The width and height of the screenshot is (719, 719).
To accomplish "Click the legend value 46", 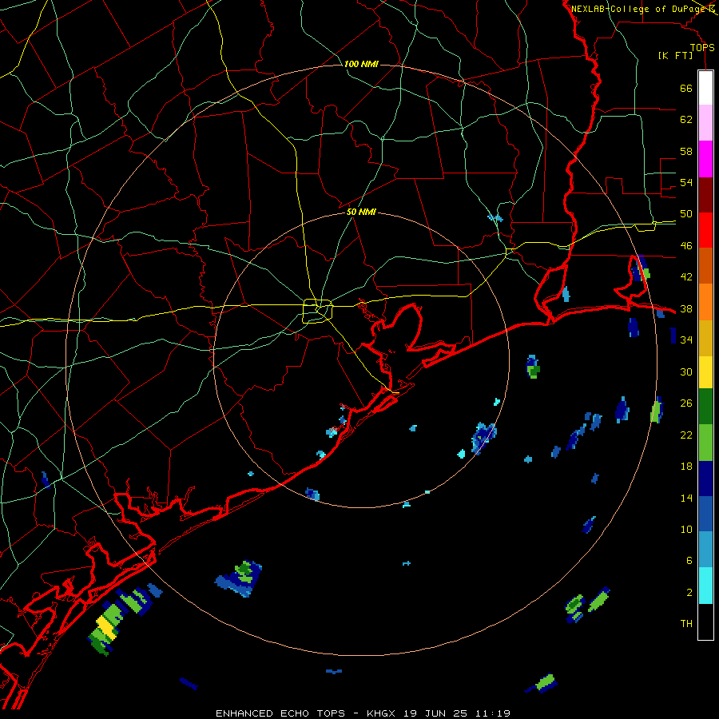I will click(x=686, y=246).
